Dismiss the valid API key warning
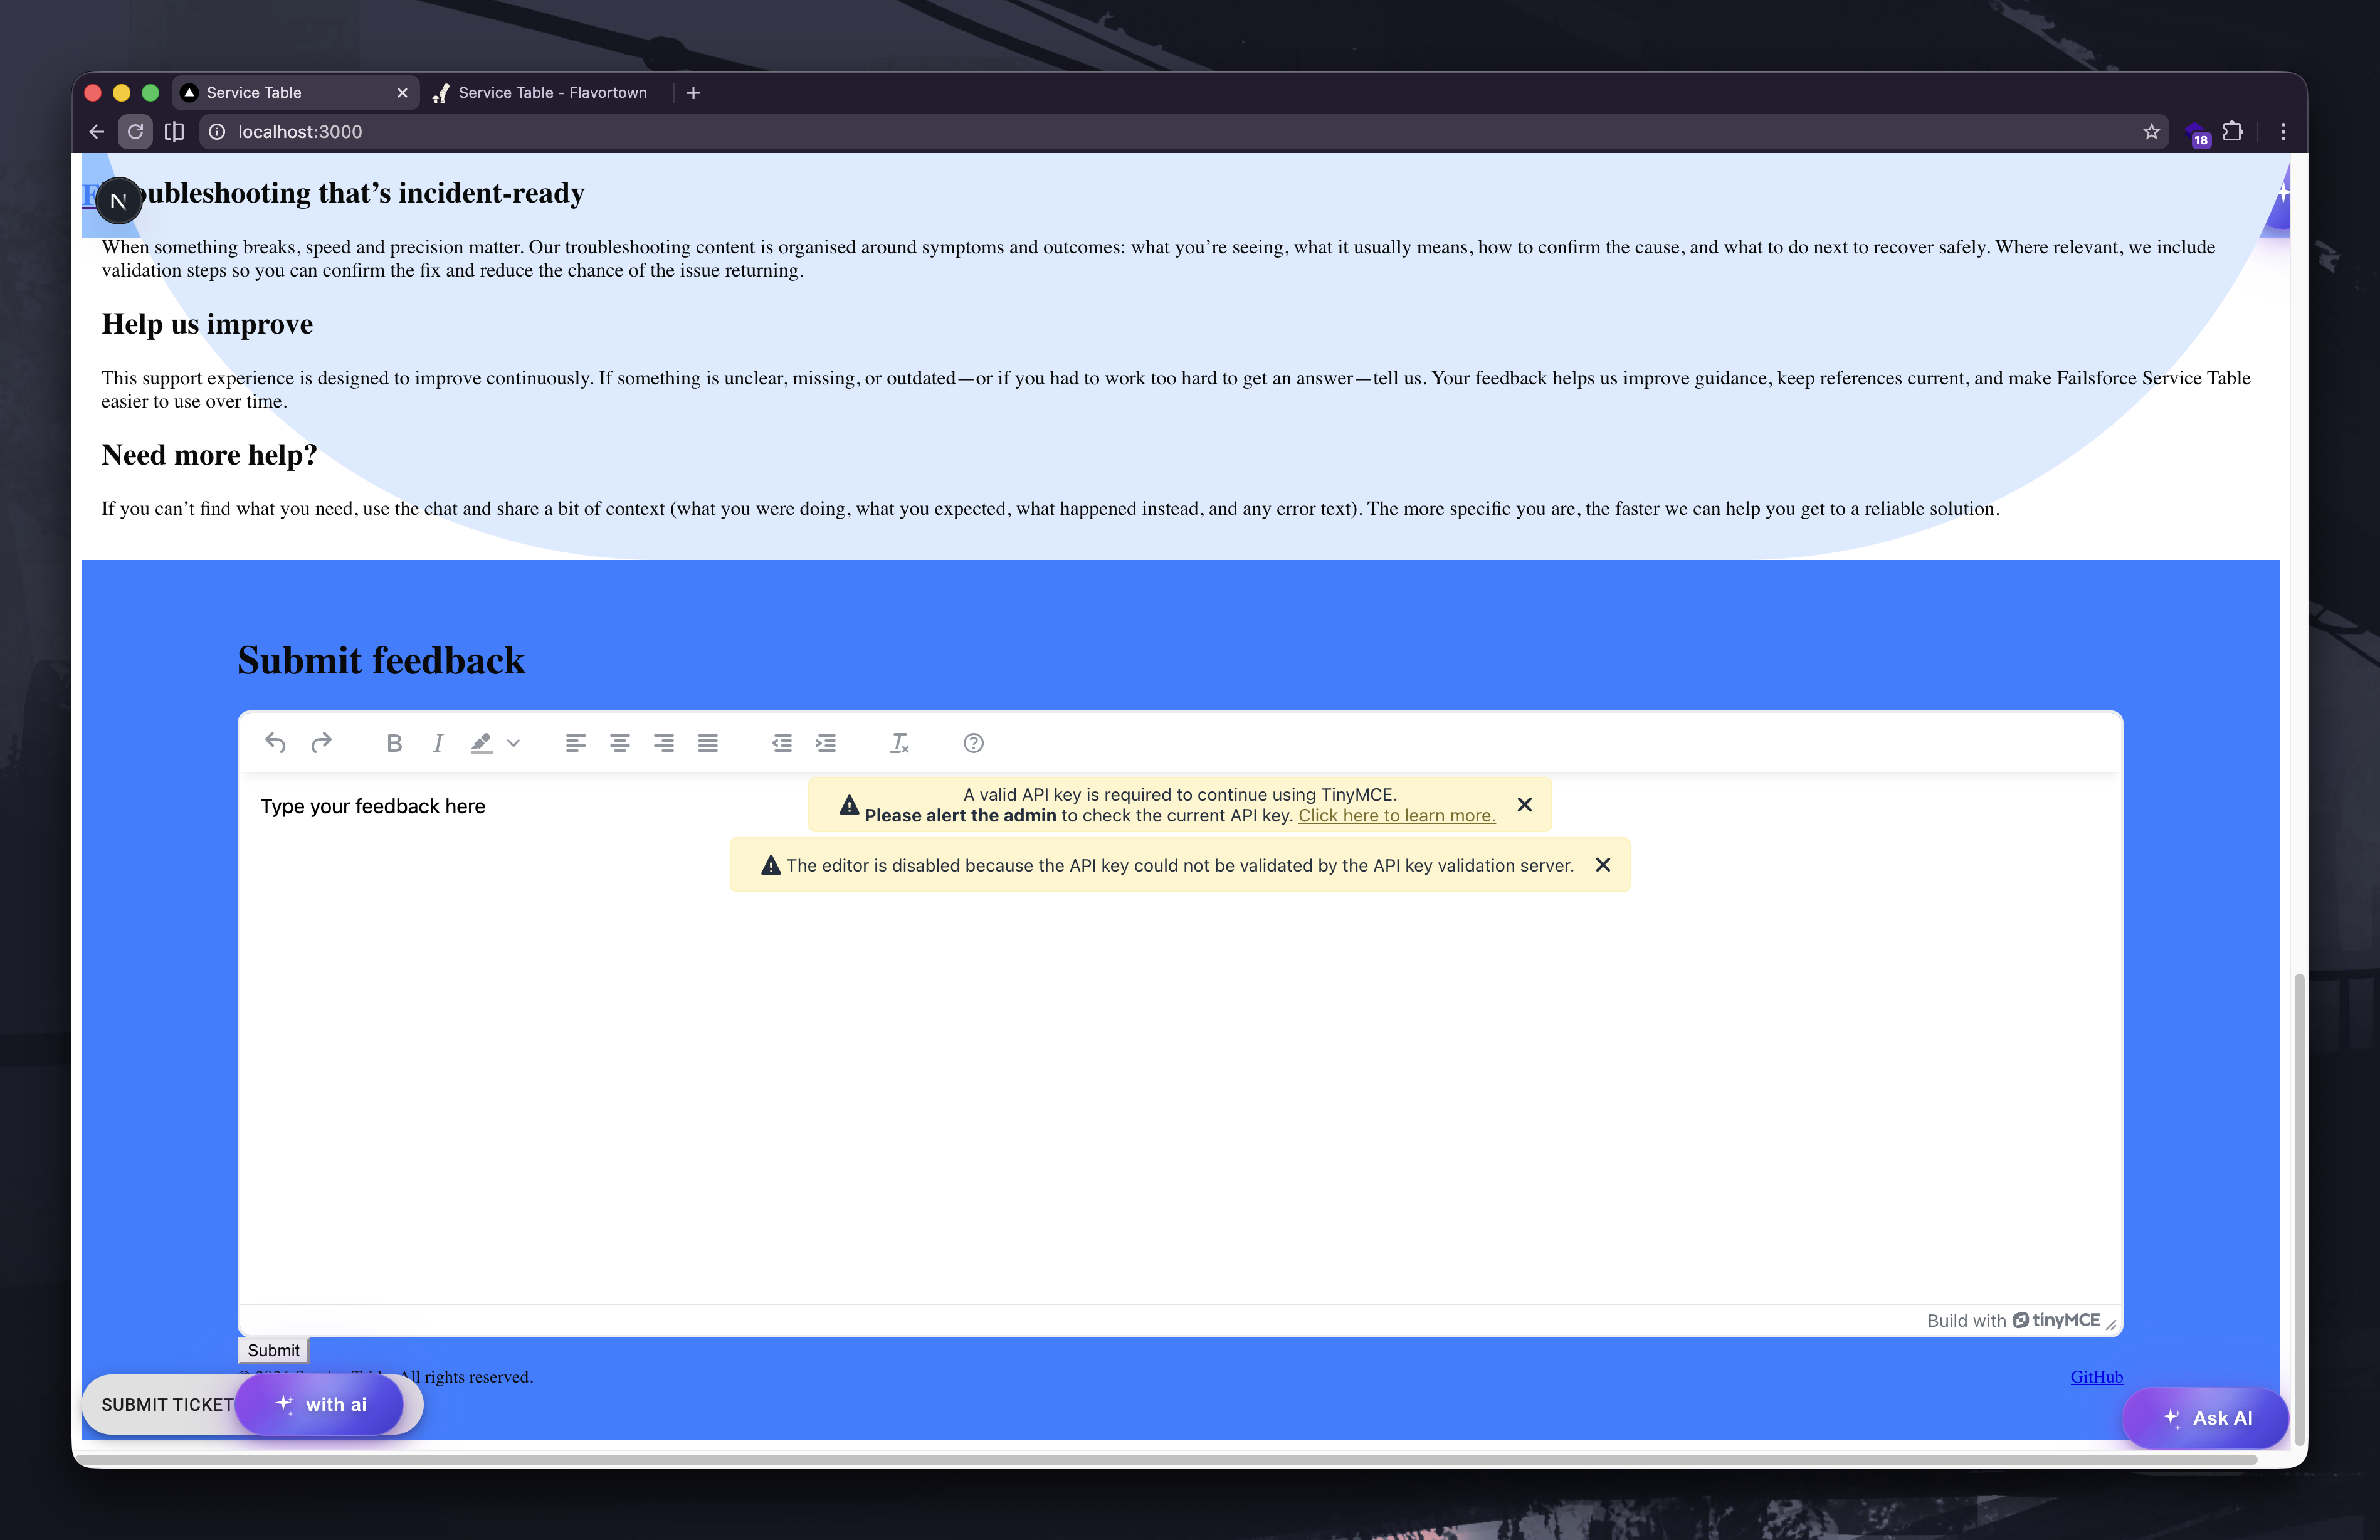Screen dimensions: 2380x1540 click(1524, 805)
